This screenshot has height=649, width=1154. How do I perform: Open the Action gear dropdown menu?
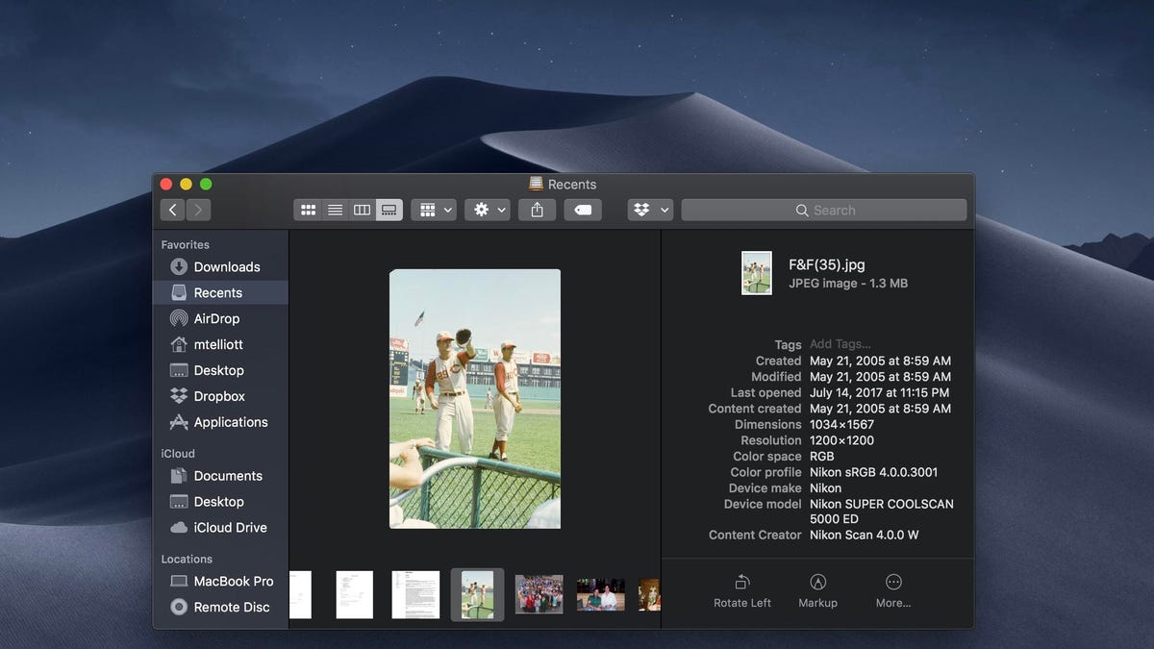(487, 210)
